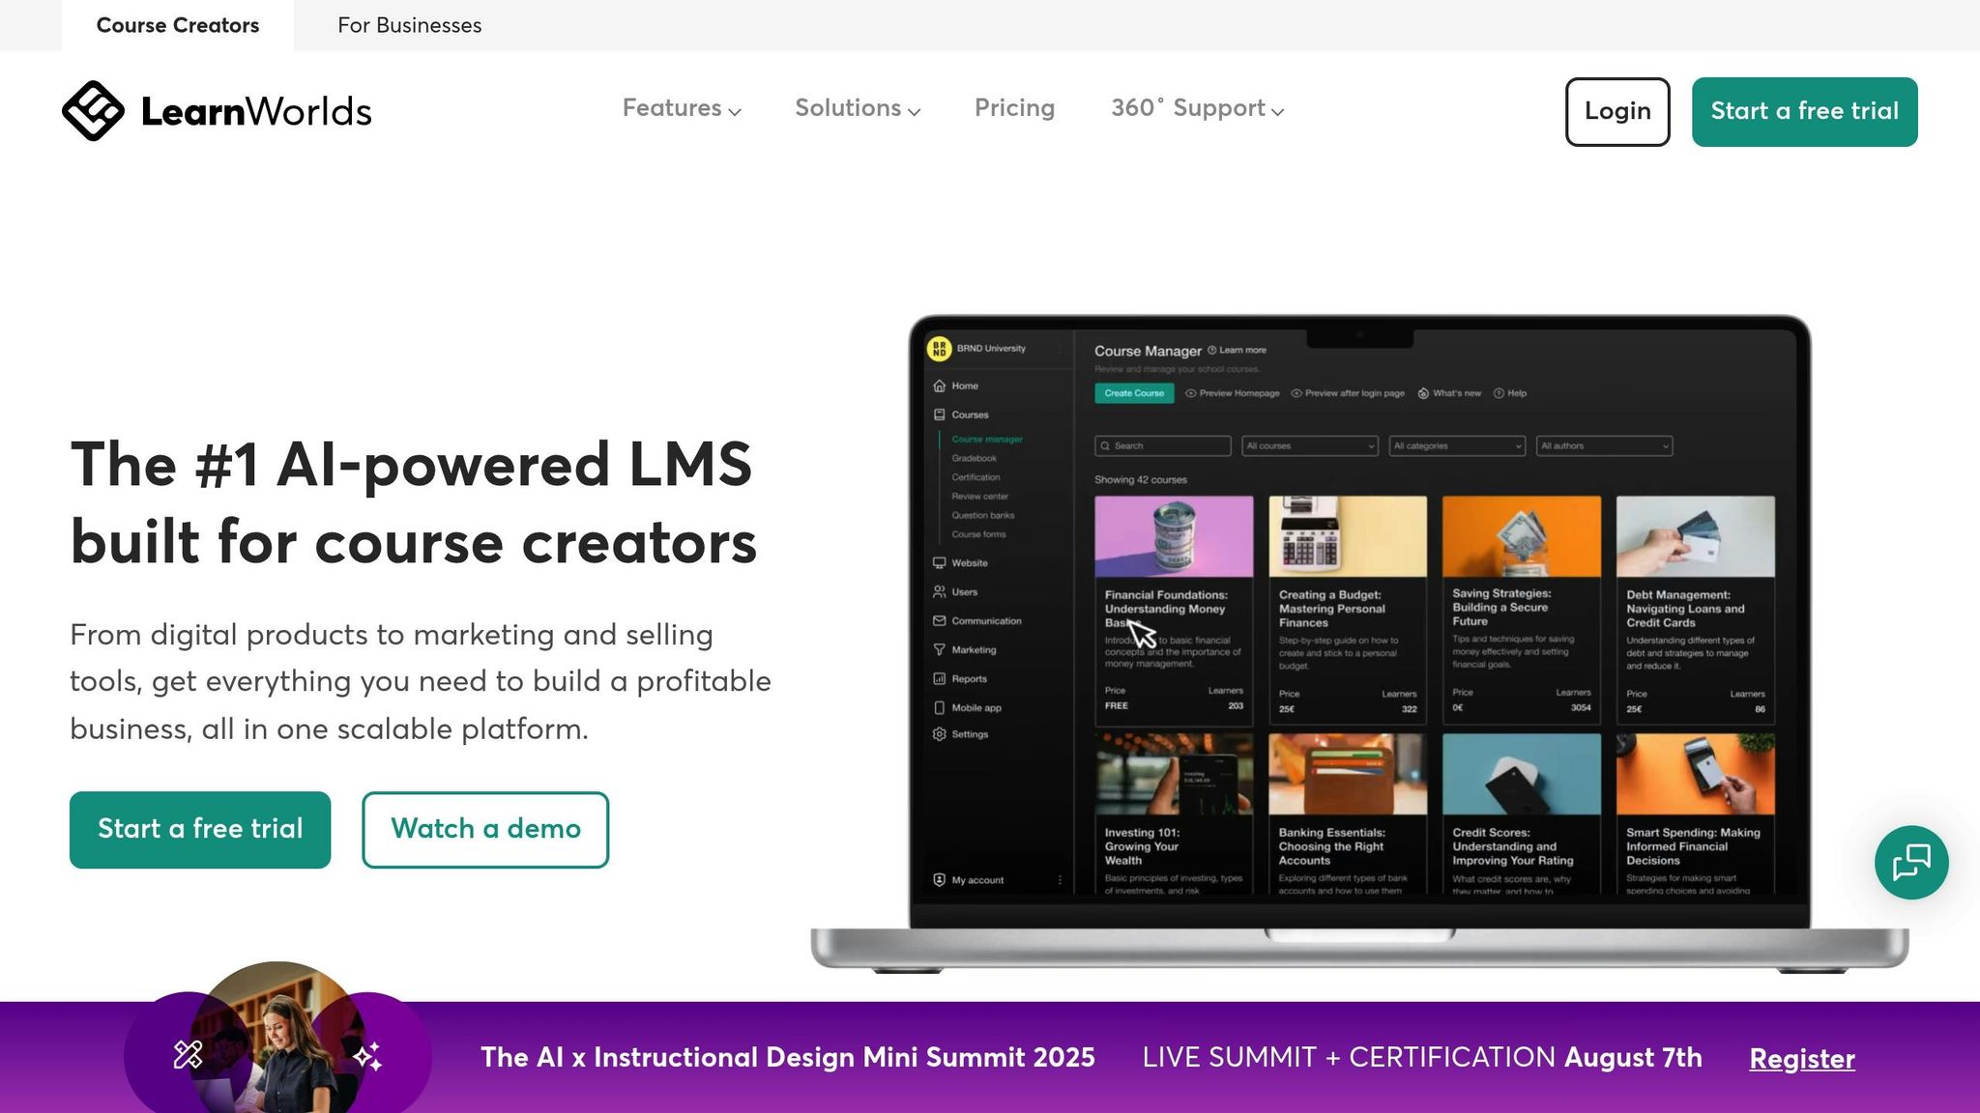Click the Register link in banner

pyautogui.click(x=1802, y=1059)
